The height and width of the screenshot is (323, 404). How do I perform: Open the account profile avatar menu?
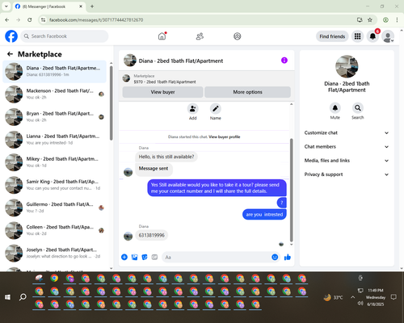388,36
